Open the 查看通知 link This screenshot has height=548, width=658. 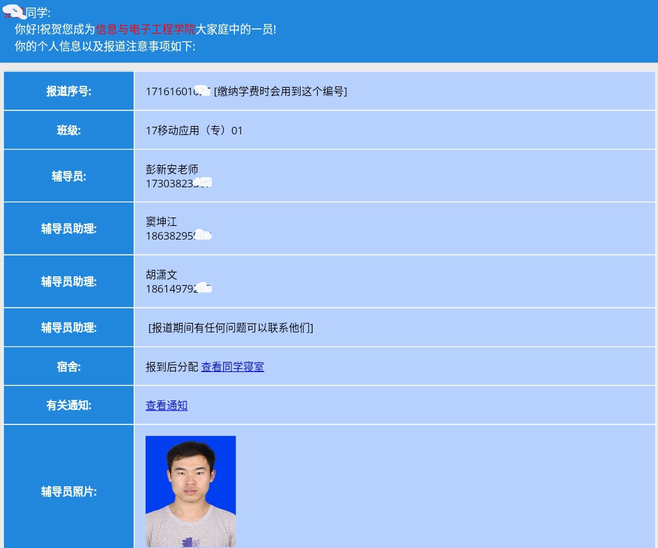pos(166,405)
